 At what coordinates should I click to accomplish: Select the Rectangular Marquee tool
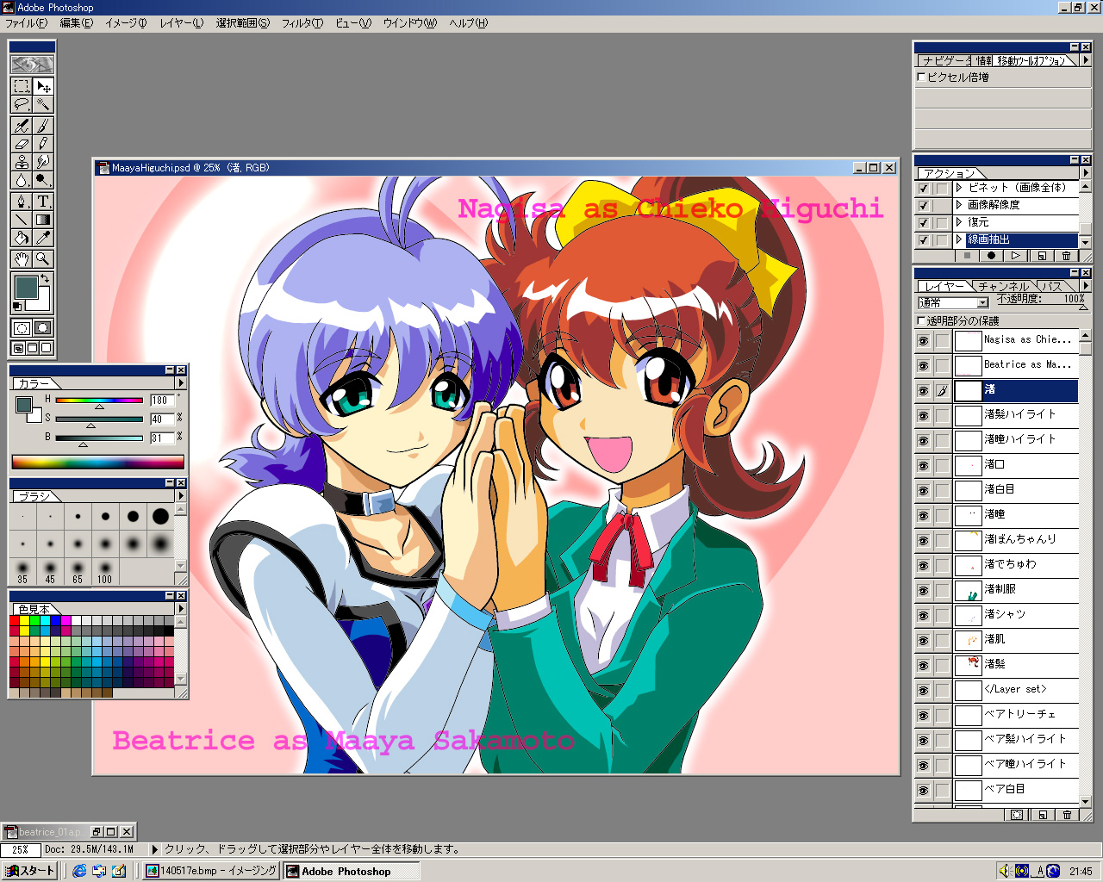click(22, 86)
